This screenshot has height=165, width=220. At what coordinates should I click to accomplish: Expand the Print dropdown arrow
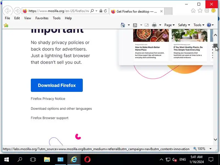(160, 25)
